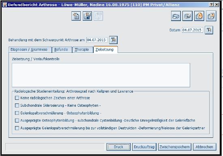Select the Zielsetzung tab
Screen dimensions: 223x156
pyautogui.click(x=105, y=49)
